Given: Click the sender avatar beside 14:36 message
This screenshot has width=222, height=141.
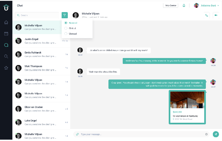Looking at the screenshot, I should pos(80,71).
